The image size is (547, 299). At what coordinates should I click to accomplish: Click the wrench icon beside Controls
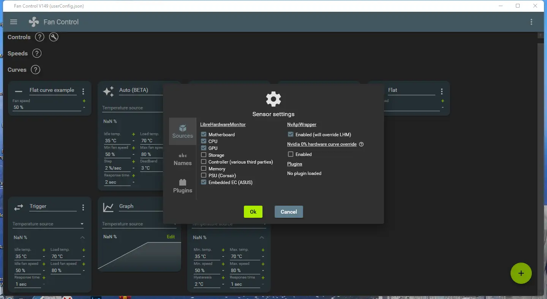[54, 37]
